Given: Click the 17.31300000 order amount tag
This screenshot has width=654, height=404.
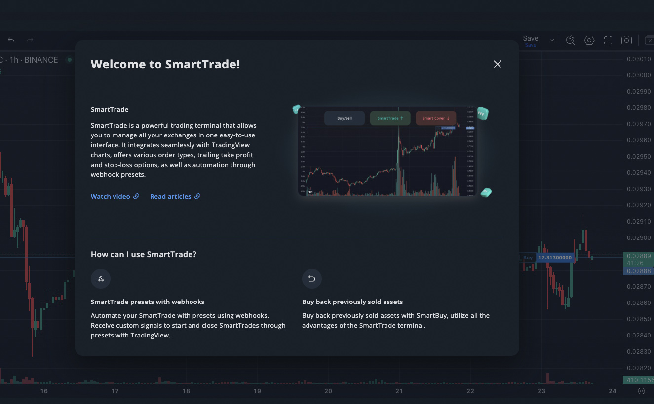Looking at the screenshot, I should (555, 258).
